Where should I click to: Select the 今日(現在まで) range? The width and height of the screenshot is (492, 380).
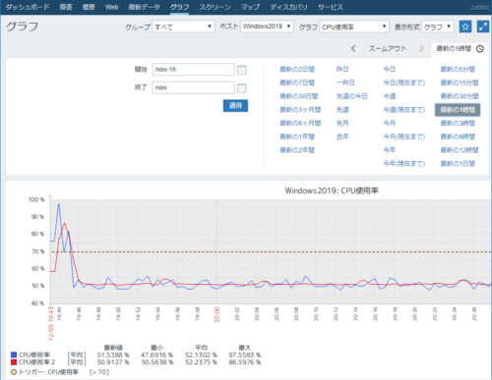tap(404, 82)
